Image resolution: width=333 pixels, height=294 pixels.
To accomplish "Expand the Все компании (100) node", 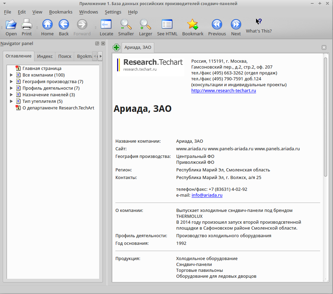I will pos(11,75).
